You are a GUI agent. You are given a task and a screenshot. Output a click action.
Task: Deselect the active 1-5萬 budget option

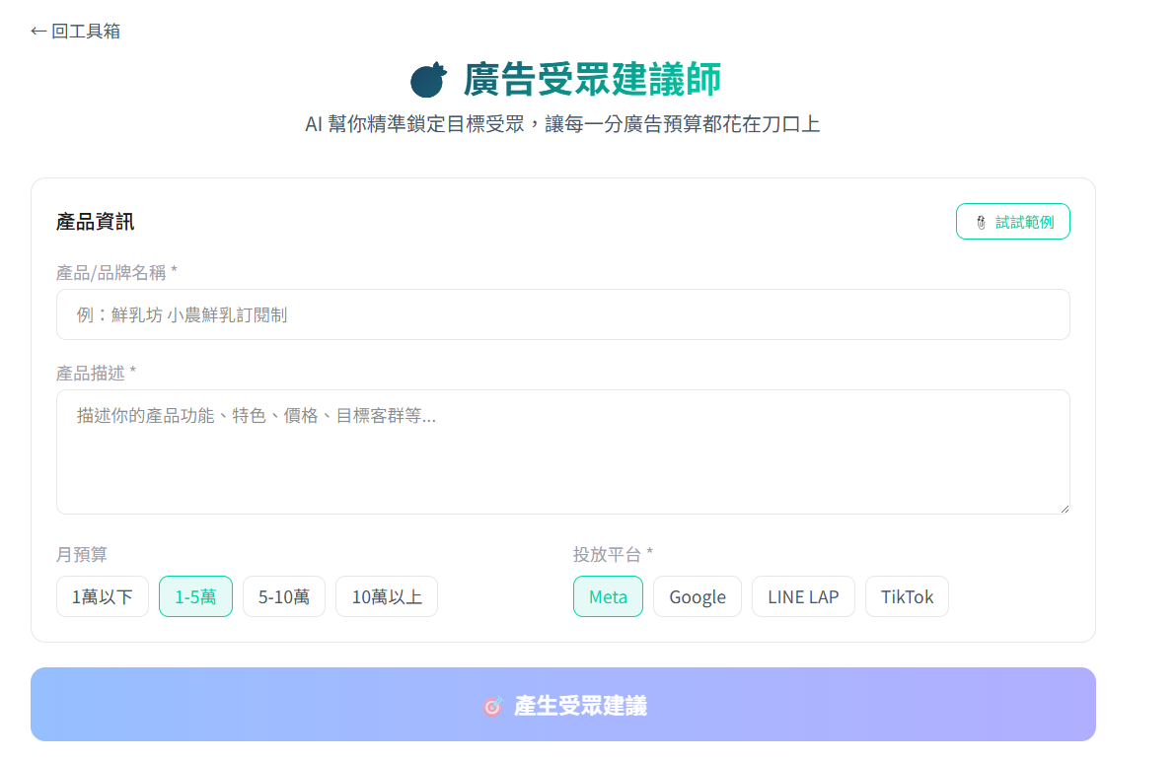[195, 596]
